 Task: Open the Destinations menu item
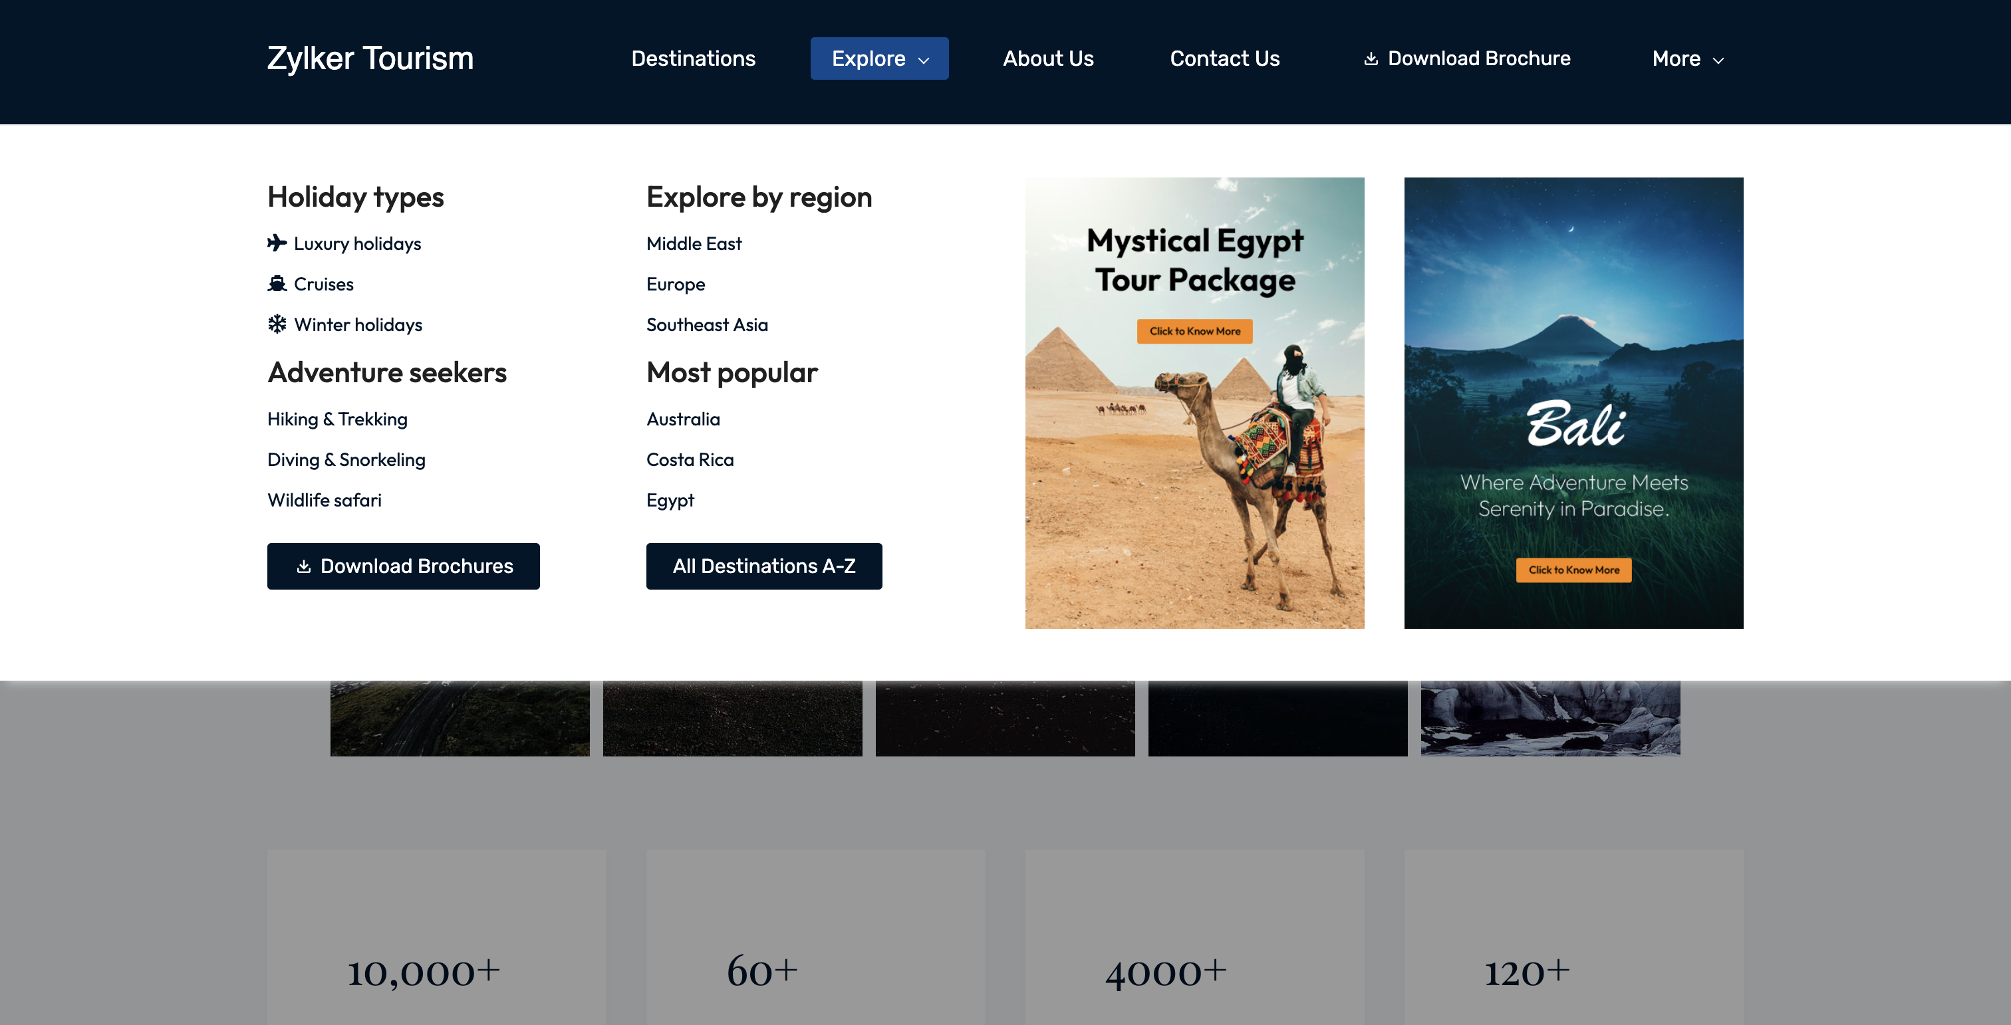(692, 58)
